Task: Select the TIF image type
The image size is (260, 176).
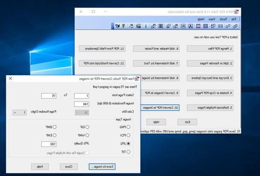Action: point(128,152)
